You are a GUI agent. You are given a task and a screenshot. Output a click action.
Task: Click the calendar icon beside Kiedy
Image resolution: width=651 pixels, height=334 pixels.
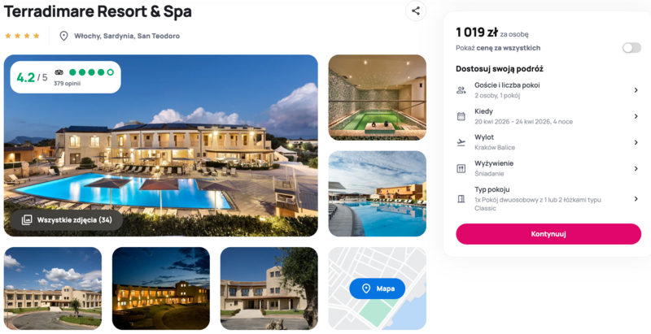point(461,116)
